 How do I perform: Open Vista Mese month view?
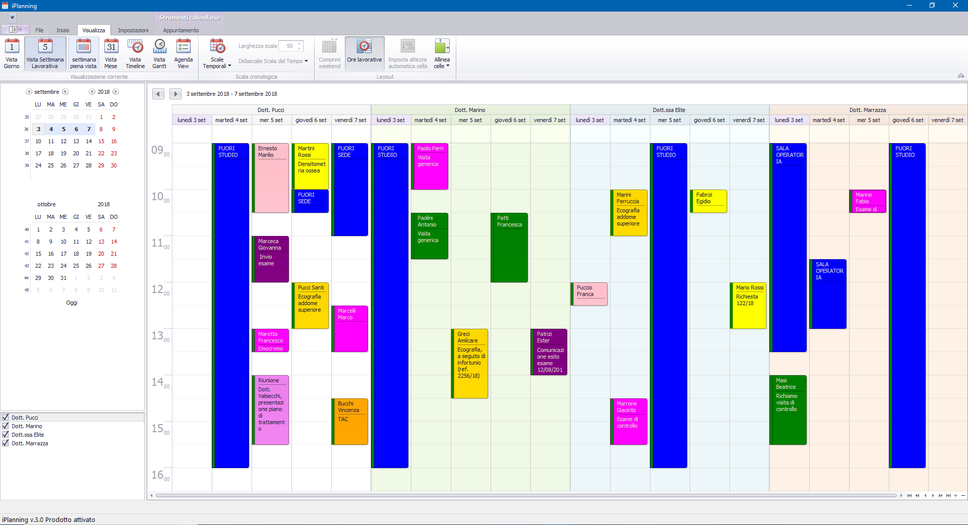pos(111,53)
